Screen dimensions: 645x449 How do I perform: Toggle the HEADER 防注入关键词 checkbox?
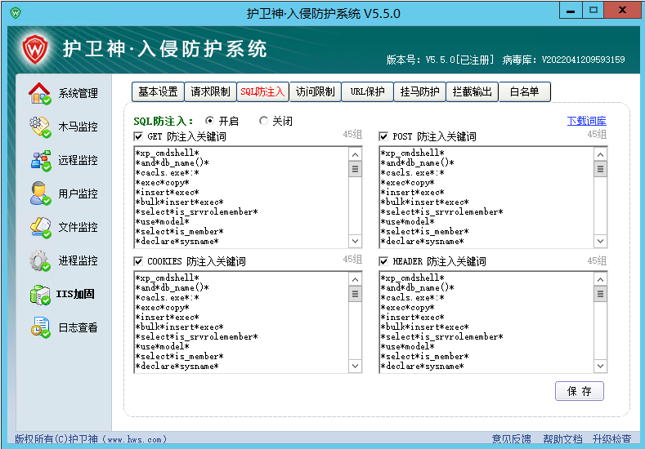click(383, 261)
